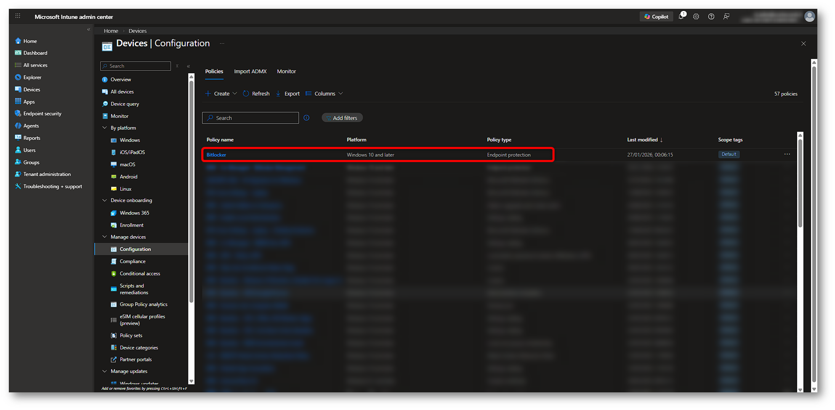Open the more options ellipsis beside Configuration title
Viewport: 835px width, 410px height.
pyautogui.click(x=222, y=43)
